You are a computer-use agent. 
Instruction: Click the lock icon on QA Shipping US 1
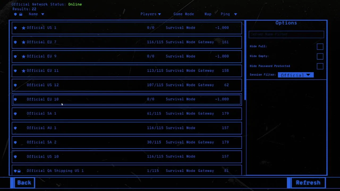[x=19, y=171]
